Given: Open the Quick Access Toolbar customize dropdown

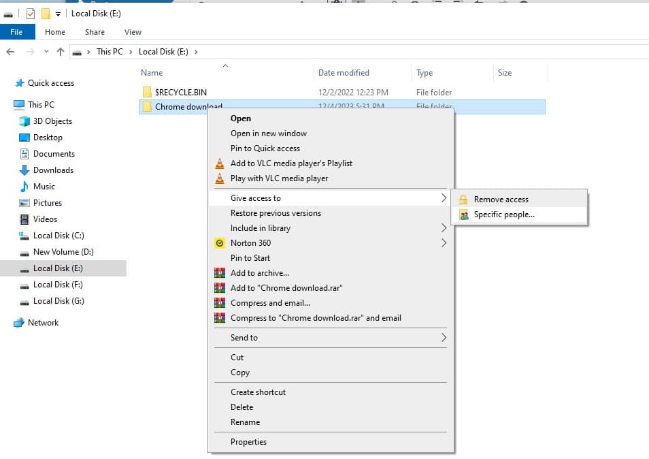Looking at the screenshot, I should [58, 14].
